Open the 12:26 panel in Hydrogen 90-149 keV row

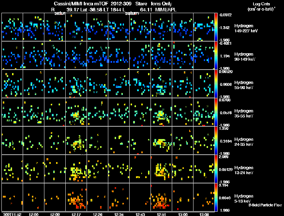97,55
